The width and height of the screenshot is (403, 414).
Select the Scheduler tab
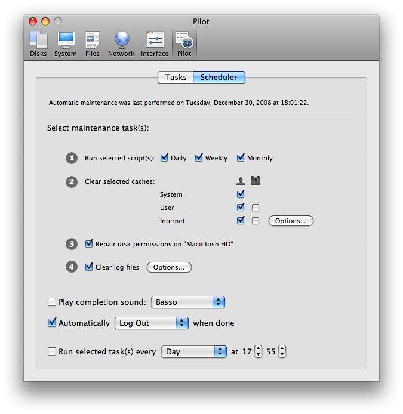(x=219, y=78)
